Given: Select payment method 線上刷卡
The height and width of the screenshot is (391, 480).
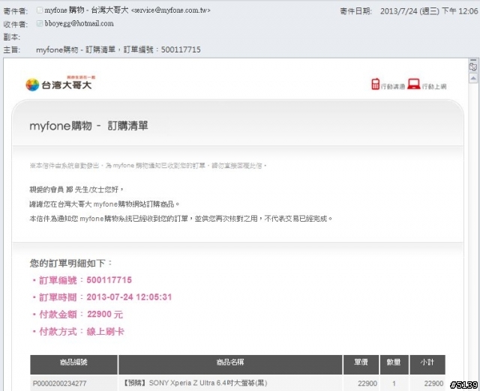Looking at the screenshot, I should click(105, 331).
